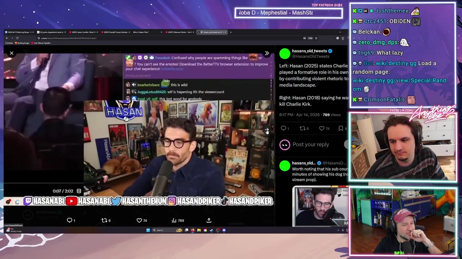Screen dimensions: 462x259
Task: Bookmark the tweet in the sidebar
Action: point(341,128)
